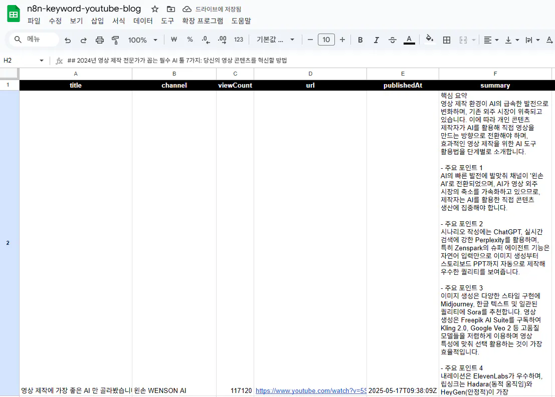Print the spreadsheet
Screen dimensions: 555x397
[99, 40]
